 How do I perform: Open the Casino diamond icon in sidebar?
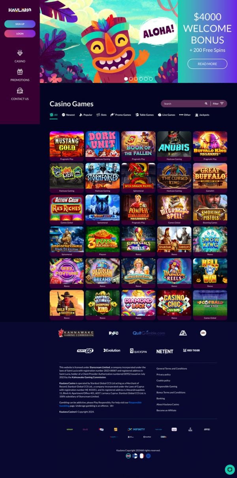pyautogui.click(x=20, y=53)
